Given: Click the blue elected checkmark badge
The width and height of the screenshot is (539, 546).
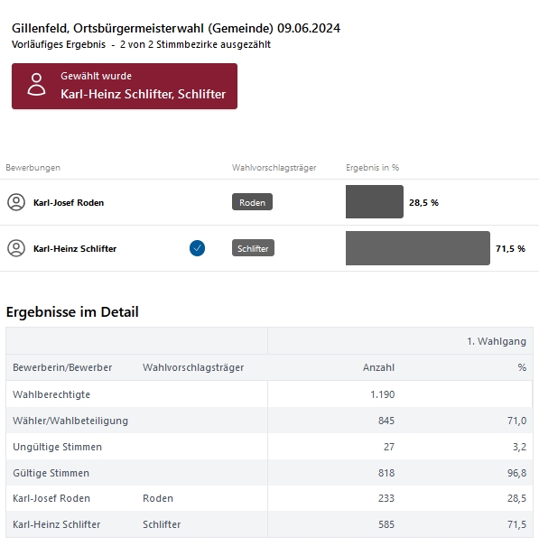Looking at the screenshot, I should tap(197, 248).
